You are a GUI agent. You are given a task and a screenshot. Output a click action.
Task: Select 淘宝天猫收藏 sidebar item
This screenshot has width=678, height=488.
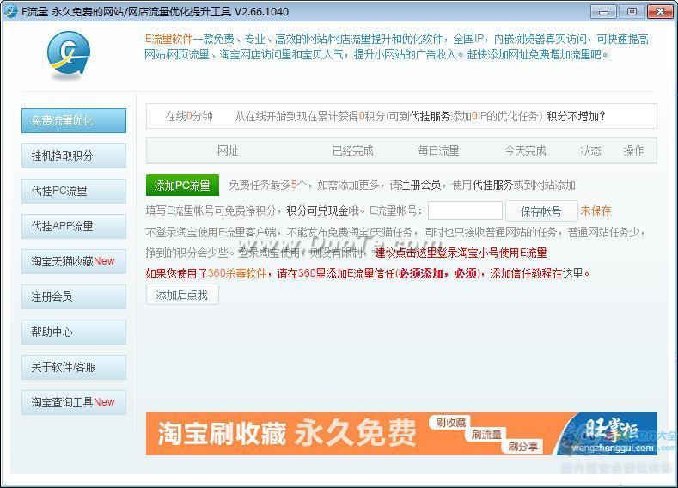74,261
